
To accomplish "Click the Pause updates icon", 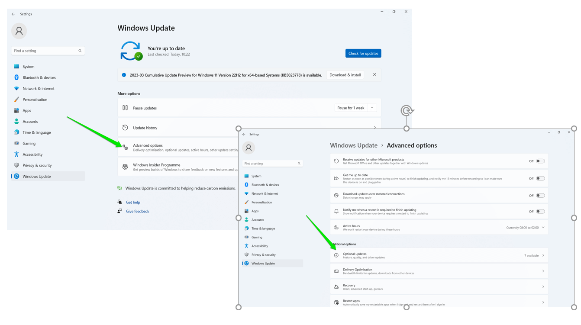I will click(125, 108).
